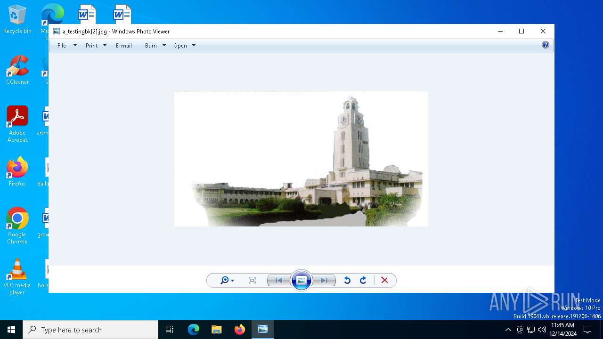Viewport: 603px width, 339px height.
Task: Open VLC media player desktop shortcut
Action: (17, 277)
